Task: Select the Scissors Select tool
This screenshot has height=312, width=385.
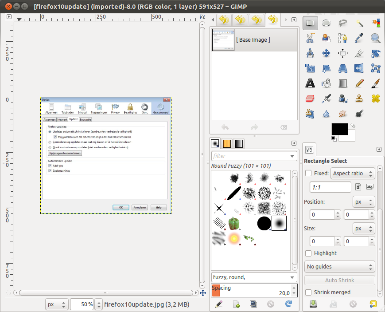Action: [310, 39]
